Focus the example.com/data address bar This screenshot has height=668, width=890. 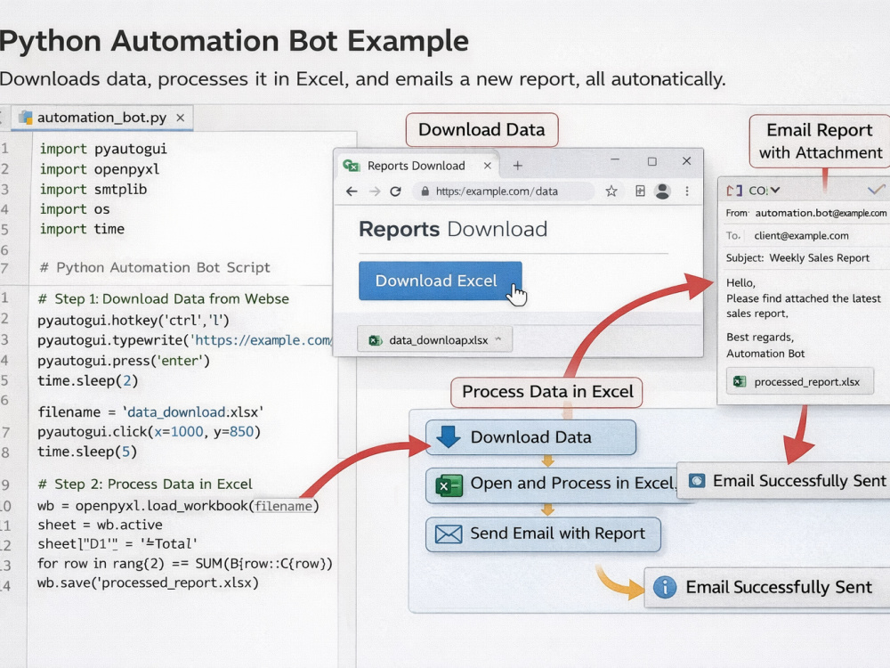click(503, 191)
